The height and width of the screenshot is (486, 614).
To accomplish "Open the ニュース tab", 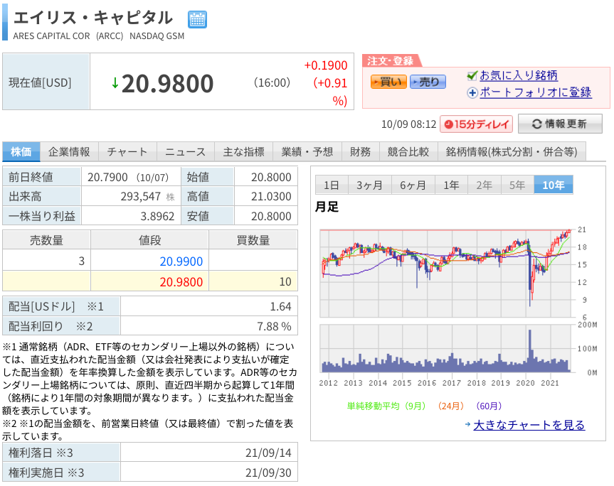I will [x=186, y=152].
